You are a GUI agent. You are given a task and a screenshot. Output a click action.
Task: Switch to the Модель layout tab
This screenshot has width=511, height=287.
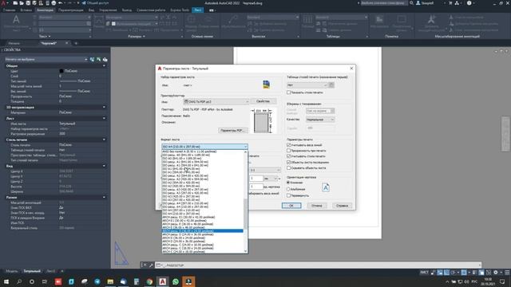12,271
